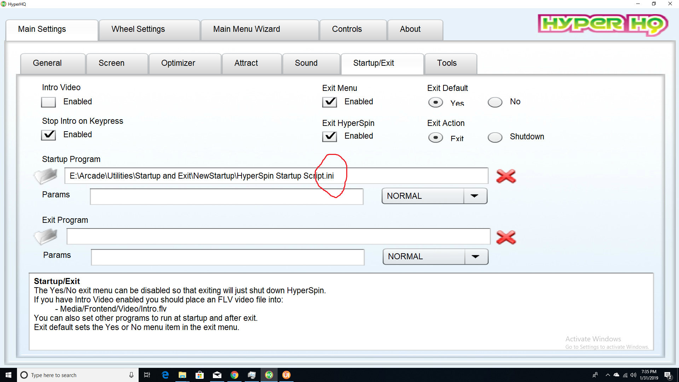Click red X next to Exit Program
The image size is (679, 382).
(x=506, y=237)
